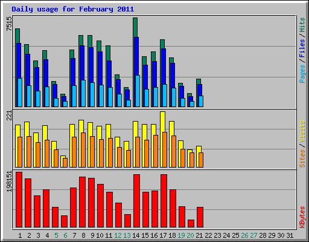Select day label 10 on the x-axis
Viewport: 309px width, 242px height.
100,235
